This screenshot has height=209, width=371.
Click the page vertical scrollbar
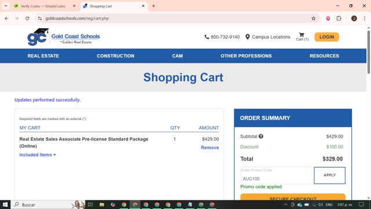click(369, 52)
